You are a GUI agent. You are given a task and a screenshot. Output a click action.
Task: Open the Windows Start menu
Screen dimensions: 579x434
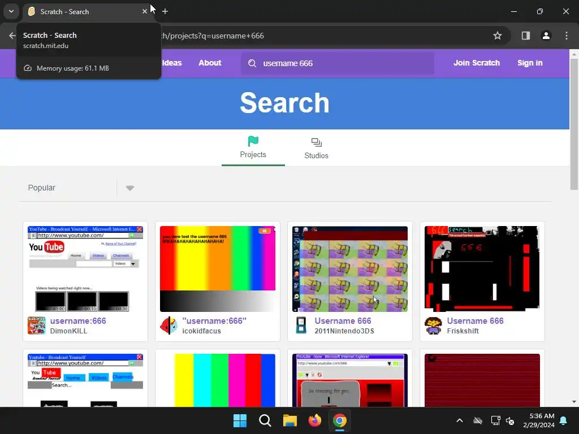coord(240,420)
